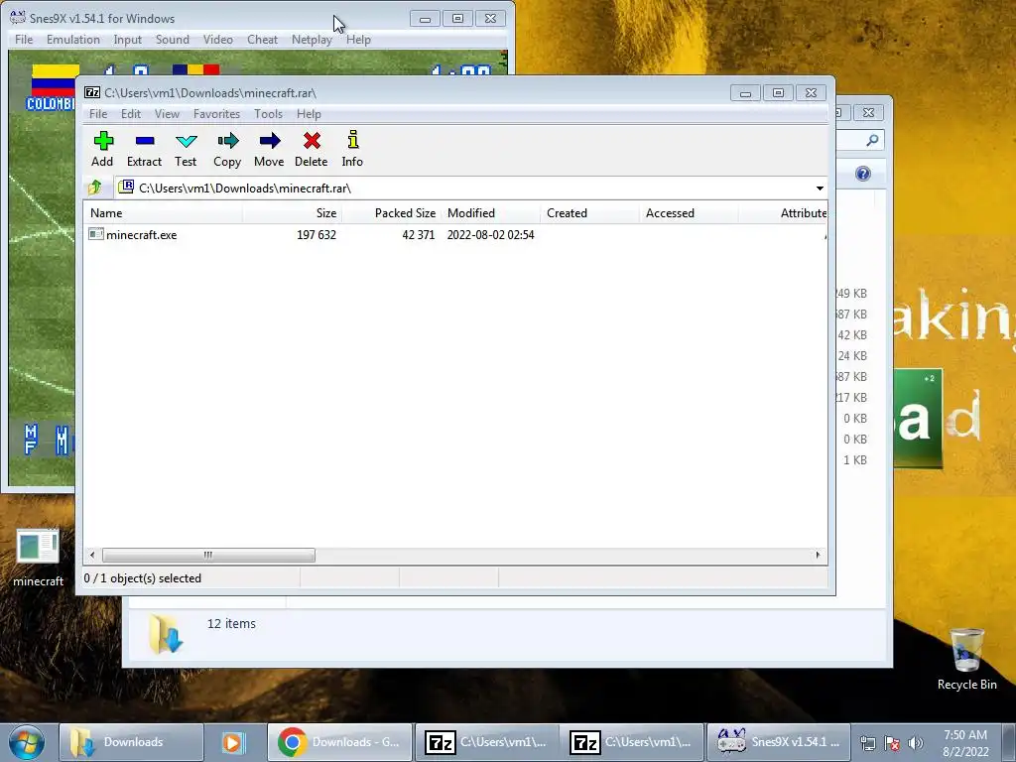Click the Windows Media Player taskbar icon
Viewport: 1016px width, 762px height.
tap(232, 742)
